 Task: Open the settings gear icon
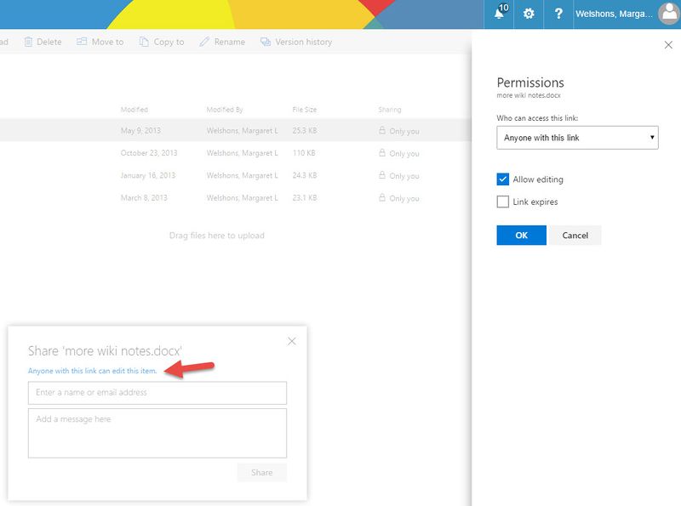529,14
